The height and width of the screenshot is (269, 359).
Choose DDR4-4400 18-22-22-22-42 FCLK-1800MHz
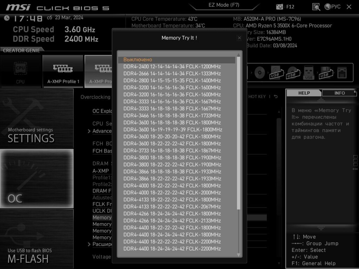(x=177, y=228)
